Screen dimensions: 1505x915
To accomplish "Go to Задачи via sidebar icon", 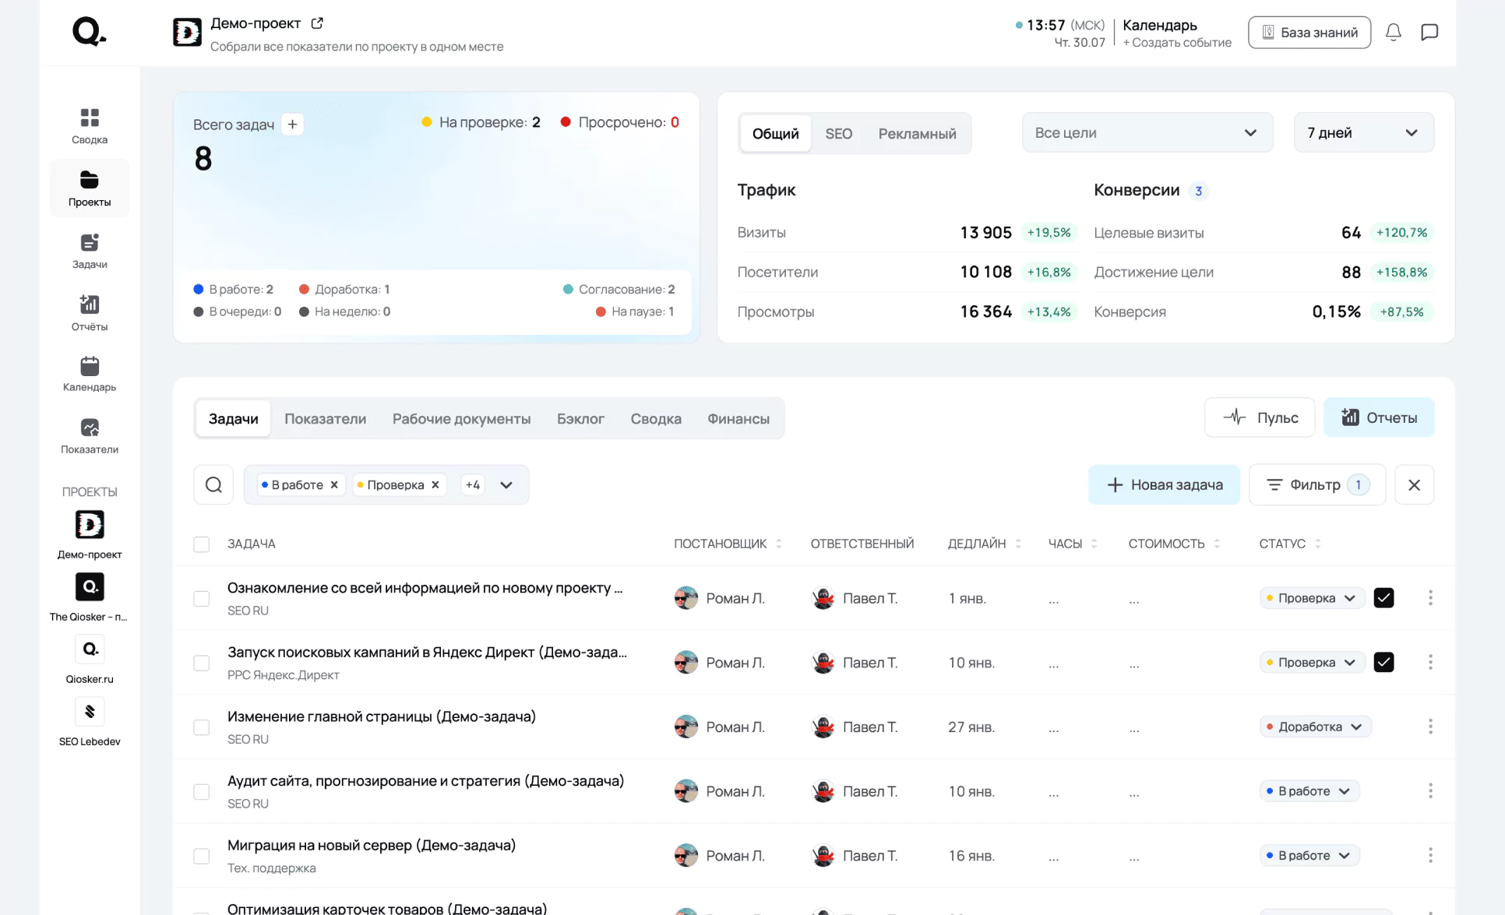I will coord(90,242).
